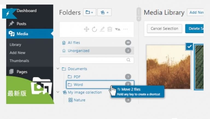210x119 pixels.
Task: Click the folder search input field
Action: 92,60
